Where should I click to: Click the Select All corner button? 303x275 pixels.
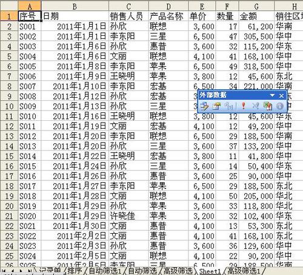click(x=9, y=5)
